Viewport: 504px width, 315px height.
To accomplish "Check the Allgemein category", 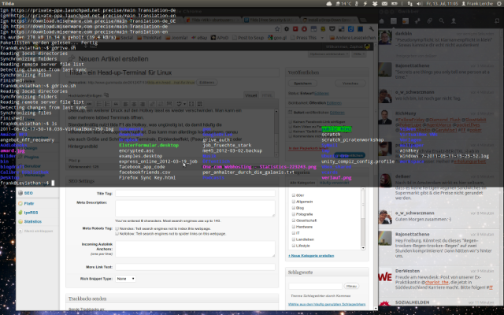I will (293, 202).
